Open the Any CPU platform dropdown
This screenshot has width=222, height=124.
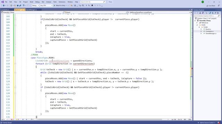point(46,6)
